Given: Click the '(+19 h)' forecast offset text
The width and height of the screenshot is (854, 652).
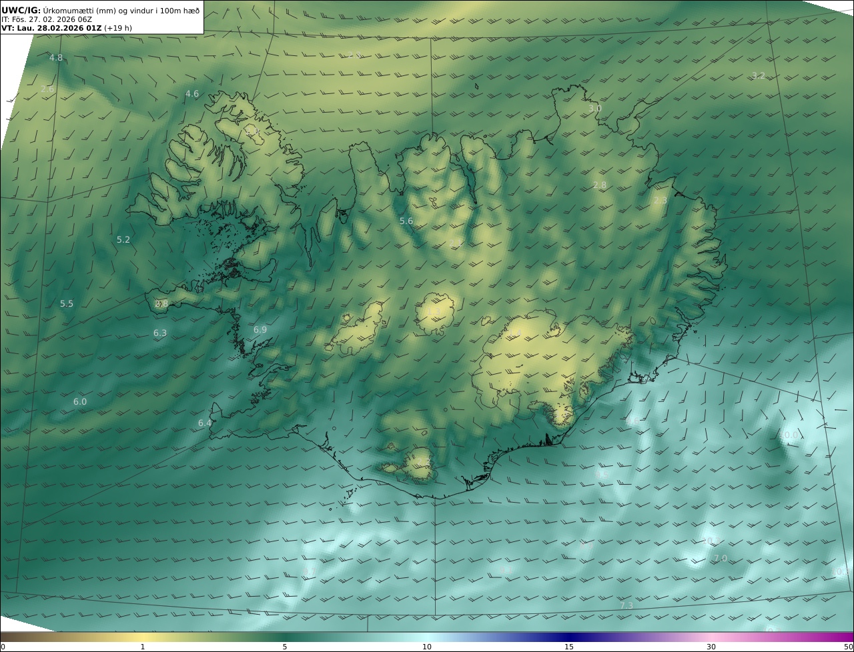Looking at the screenshot, I should [118, 28].
